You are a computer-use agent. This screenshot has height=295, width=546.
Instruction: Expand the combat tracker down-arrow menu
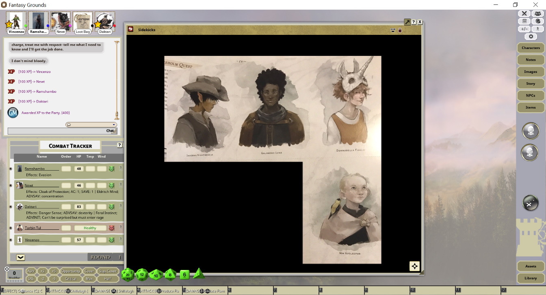click(x=20, y=257)
